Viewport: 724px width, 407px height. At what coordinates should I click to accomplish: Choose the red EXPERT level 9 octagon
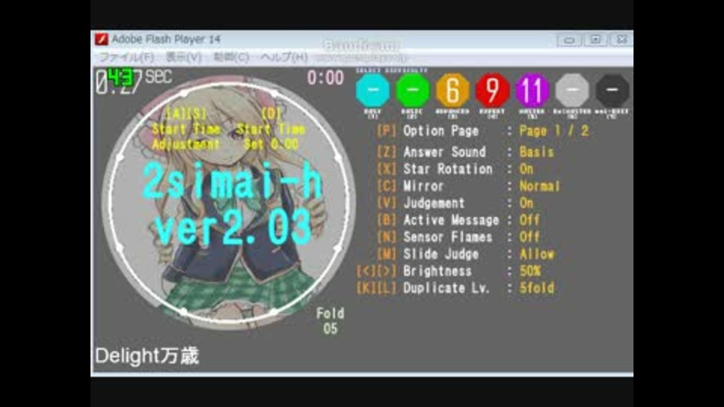[x=492, y=90]
